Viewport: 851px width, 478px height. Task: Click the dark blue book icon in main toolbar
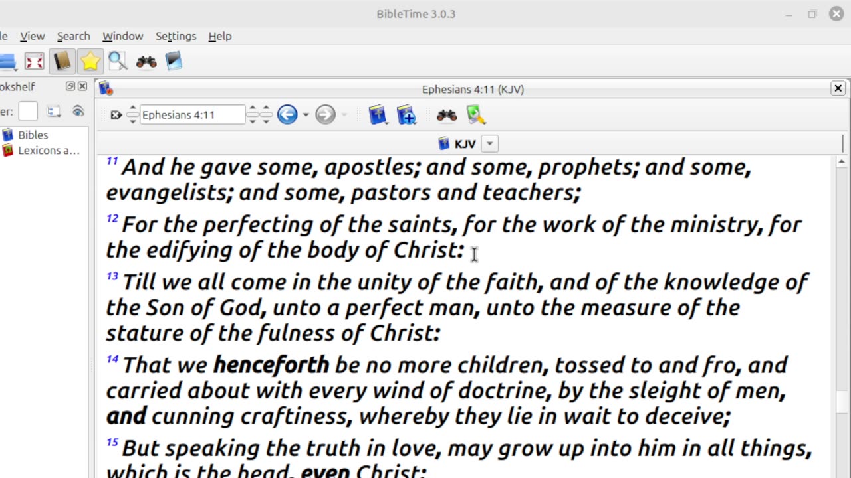(x=174, y=62)
